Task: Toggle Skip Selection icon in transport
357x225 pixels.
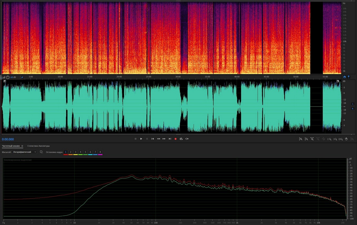Action: point(187,139)
